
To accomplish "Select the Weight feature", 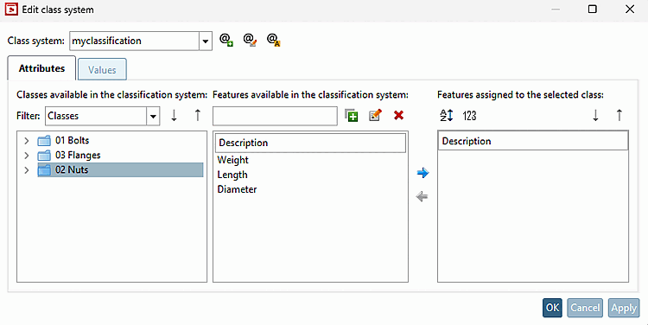I will coord(233,160).
